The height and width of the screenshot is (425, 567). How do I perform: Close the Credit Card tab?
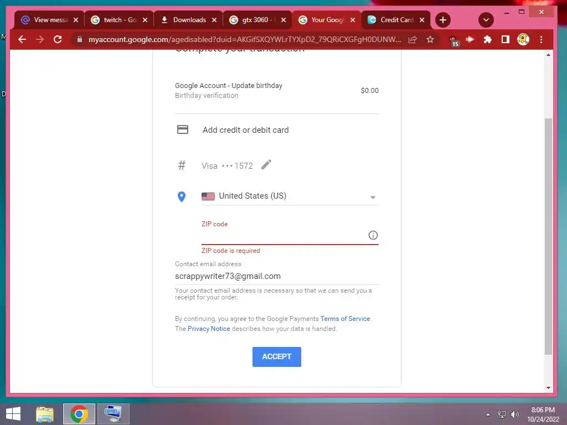(422, 20)
